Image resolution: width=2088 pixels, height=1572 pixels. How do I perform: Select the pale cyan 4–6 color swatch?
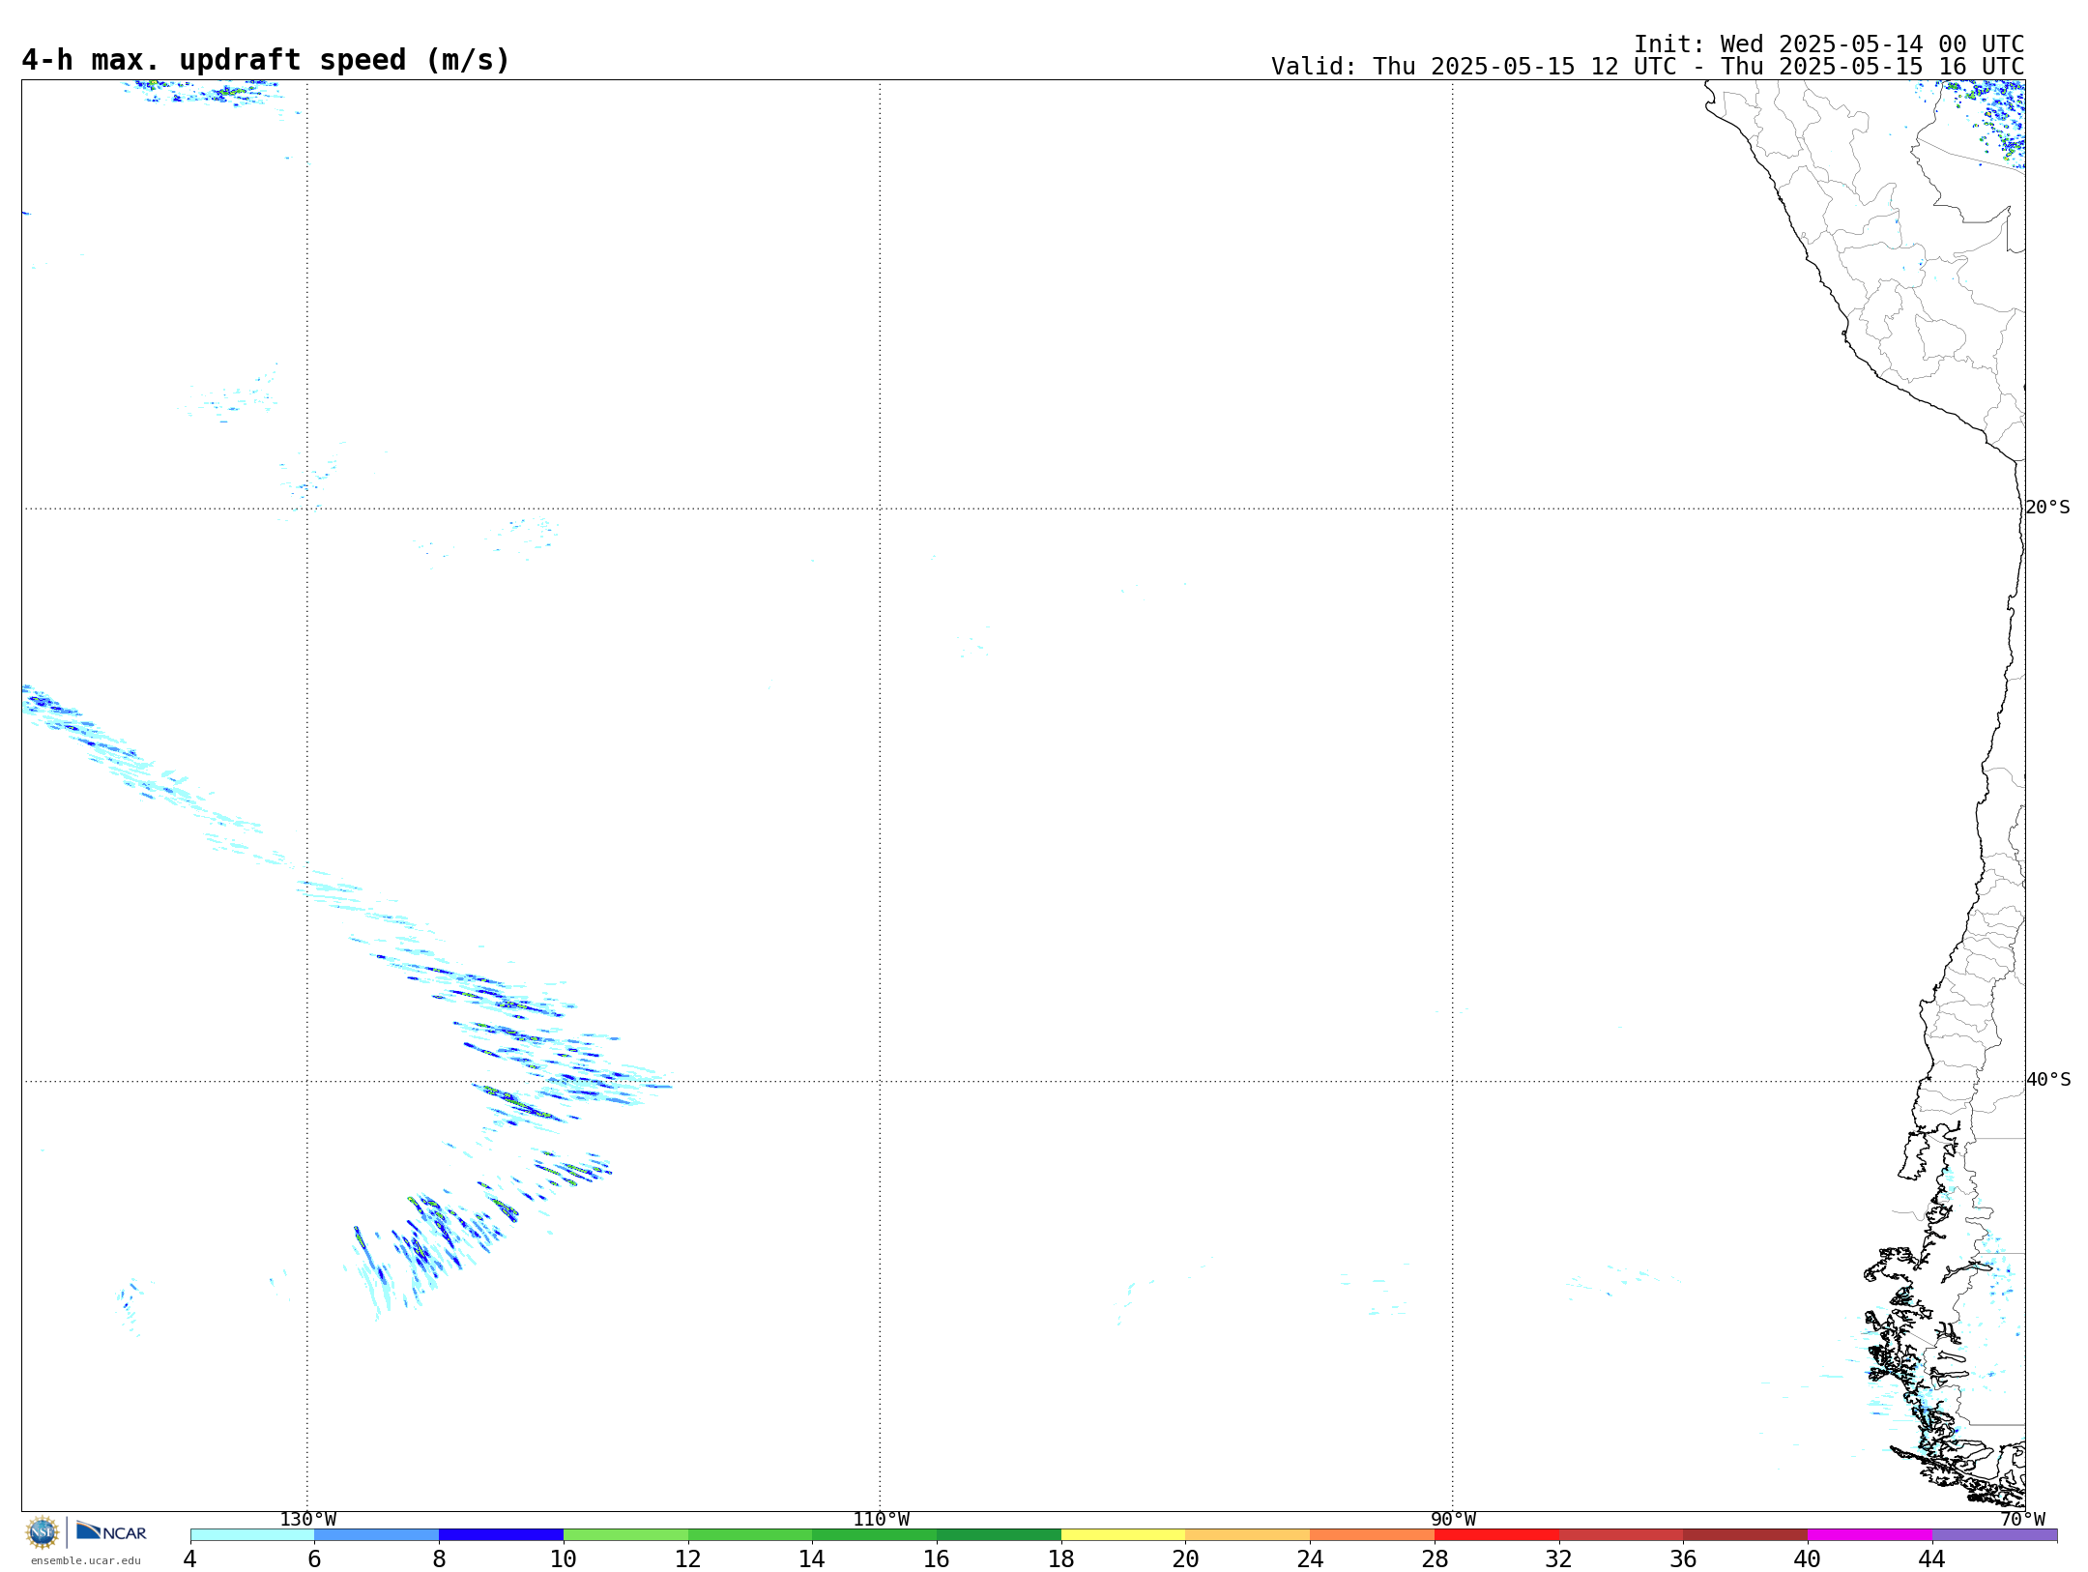[252, 1535]
